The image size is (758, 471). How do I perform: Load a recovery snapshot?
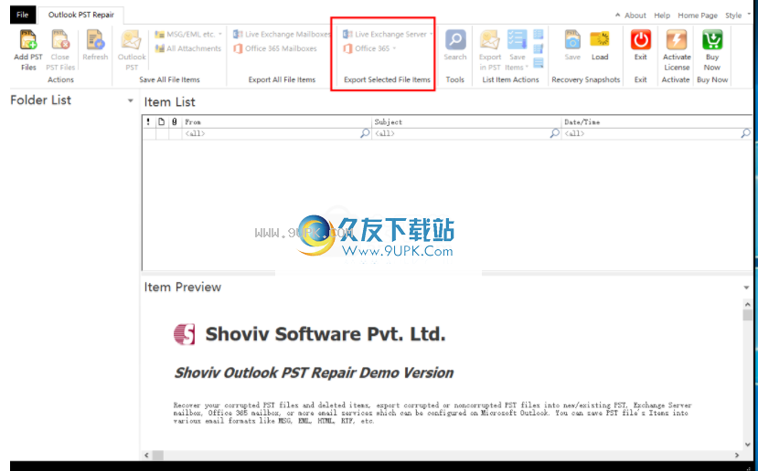click(x=600, y=39)
